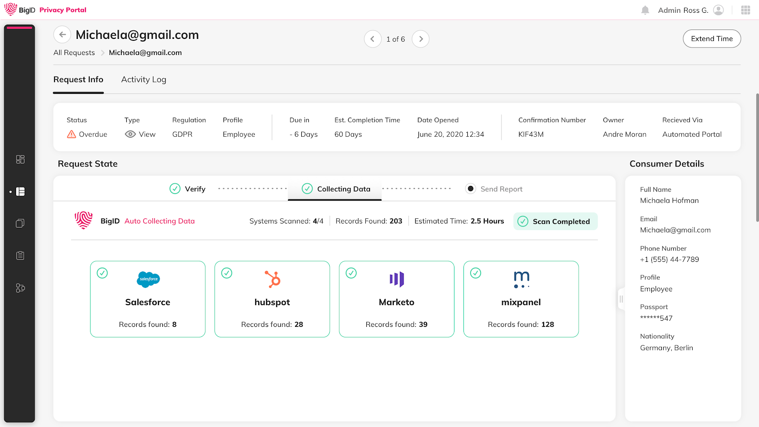Click the Salesforce cloud logo
The image size is (759, 427).
[148, 279]
